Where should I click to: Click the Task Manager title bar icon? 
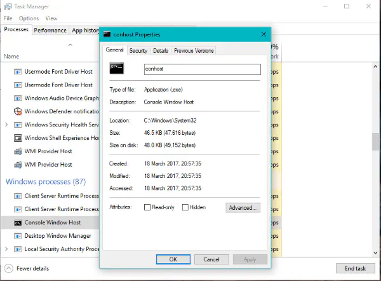click(8, 6)
